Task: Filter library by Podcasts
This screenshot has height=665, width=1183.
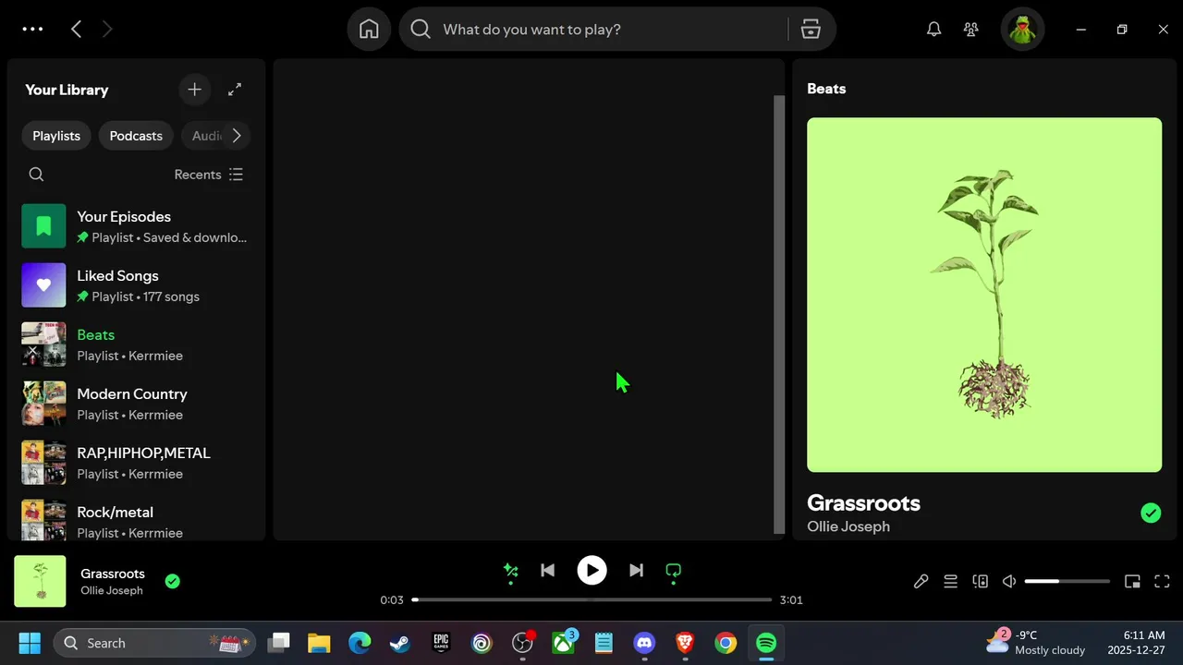Action: click(136, 136)
